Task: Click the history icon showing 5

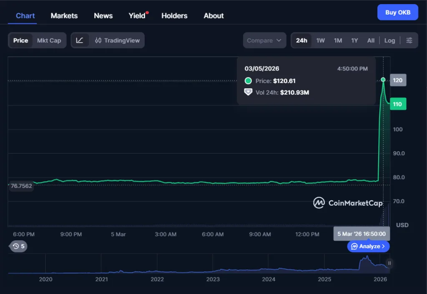Action: coord(18,246)
